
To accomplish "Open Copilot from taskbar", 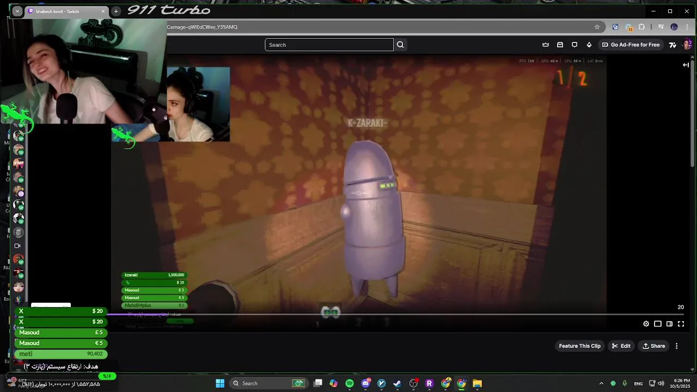I will [334, 383].
